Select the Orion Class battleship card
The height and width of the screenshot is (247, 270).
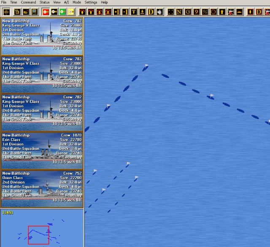point(42,189)
